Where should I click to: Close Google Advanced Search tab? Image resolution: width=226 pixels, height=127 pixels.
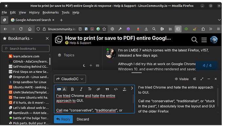[x=53, y=20]
